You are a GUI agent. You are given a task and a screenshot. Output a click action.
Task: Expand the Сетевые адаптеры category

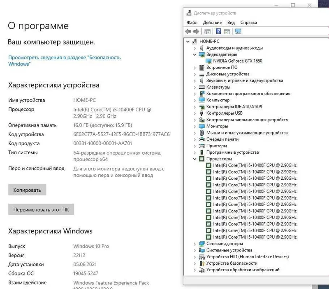coord(195,244)
